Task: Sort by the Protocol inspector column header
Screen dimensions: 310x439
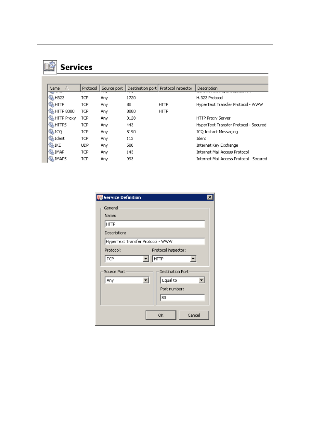Action: tap(177, 88)
